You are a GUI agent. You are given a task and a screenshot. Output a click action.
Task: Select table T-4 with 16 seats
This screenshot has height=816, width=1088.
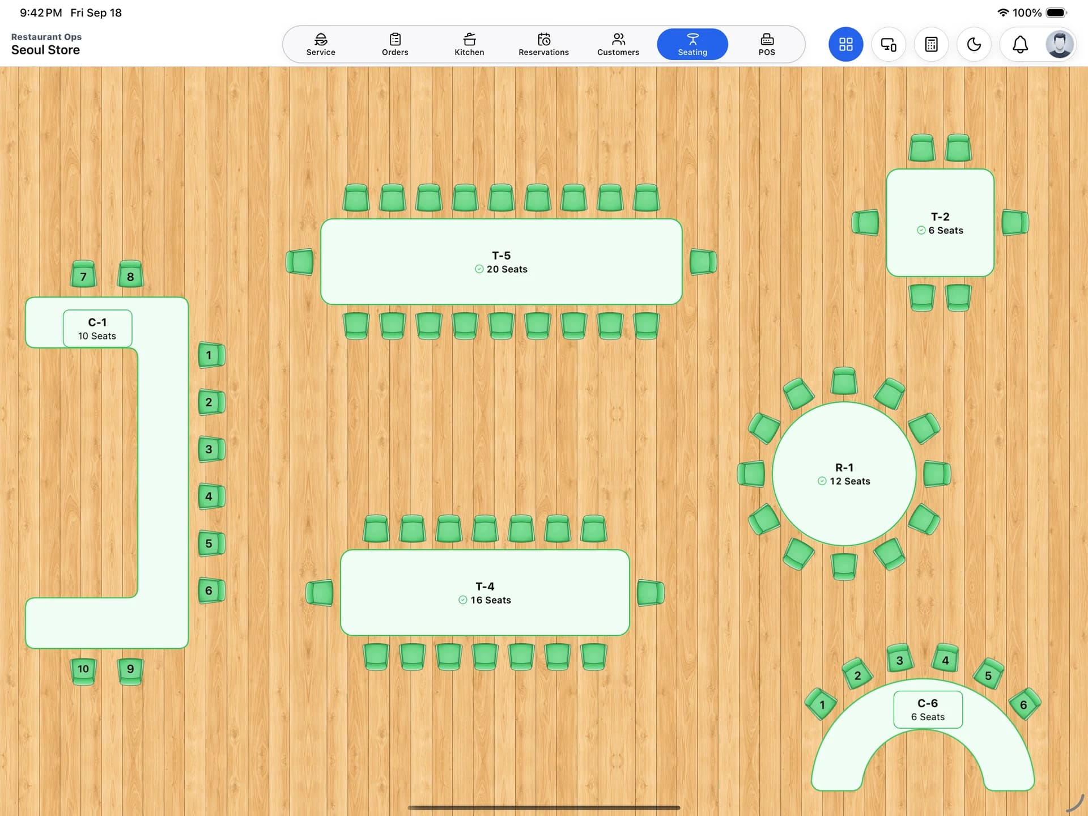click(484, 593)
